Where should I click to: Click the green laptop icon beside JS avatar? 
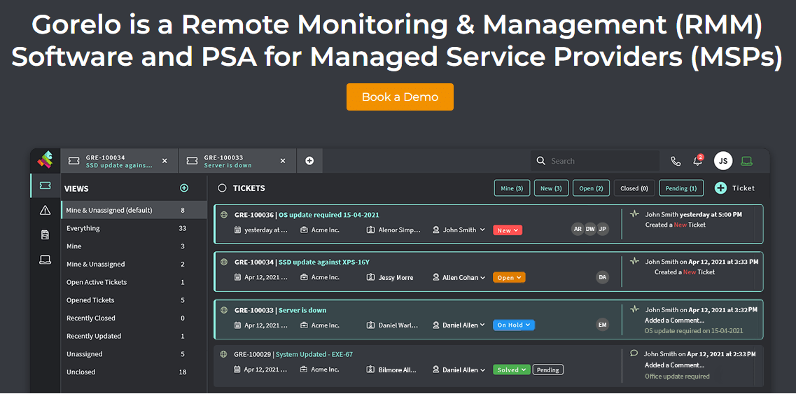point(746,161)
